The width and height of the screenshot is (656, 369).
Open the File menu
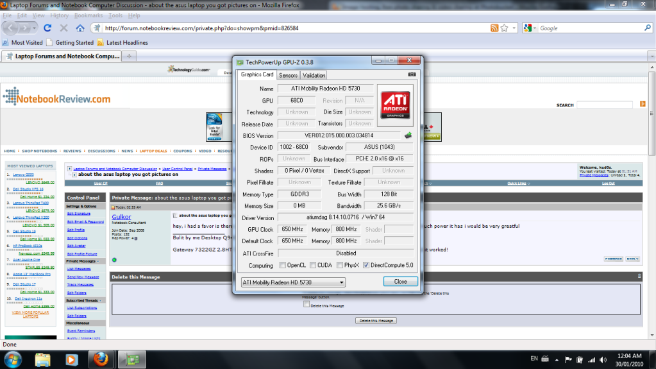point(7,15)
